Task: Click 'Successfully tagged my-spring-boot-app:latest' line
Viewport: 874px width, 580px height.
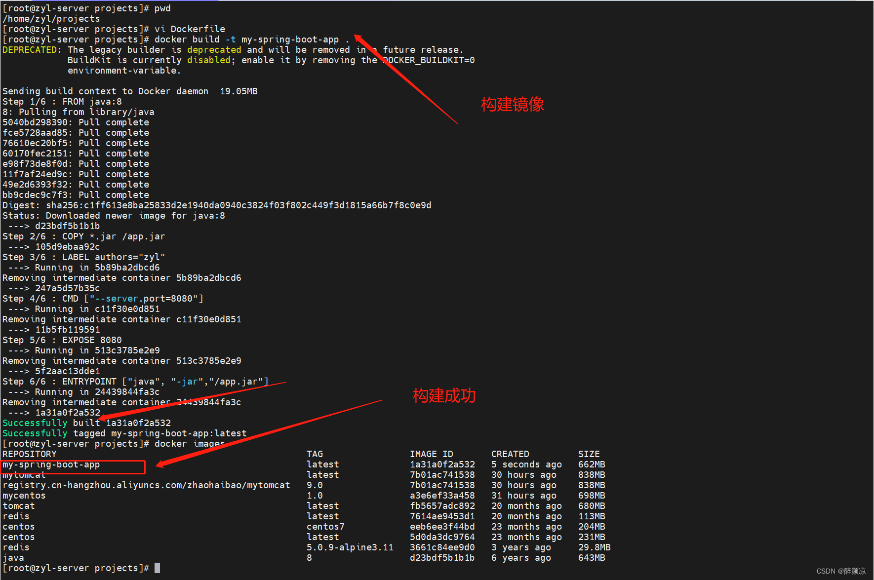Action: pos(124,433)
